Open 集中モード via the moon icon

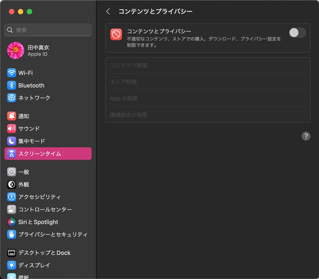(x=12, y=141)
